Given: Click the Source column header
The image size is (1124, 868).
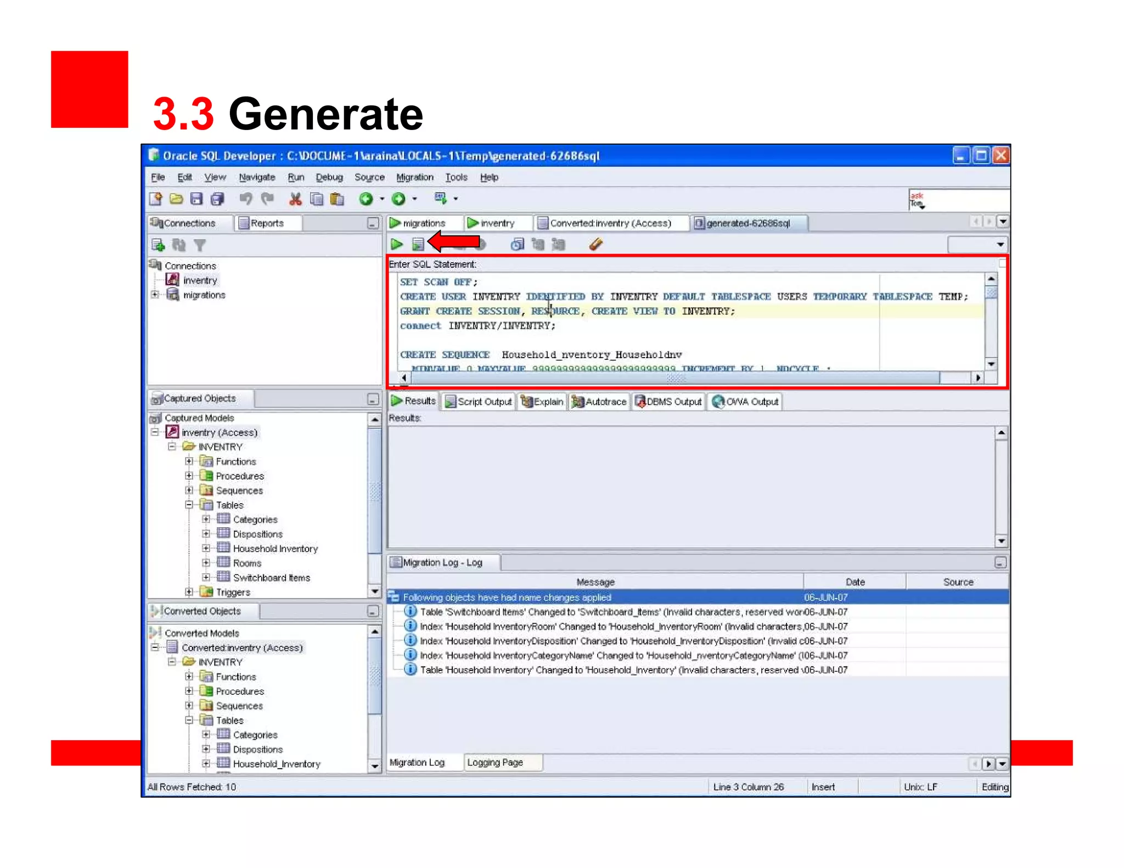Looking at the screenshot, I should 958,582.
